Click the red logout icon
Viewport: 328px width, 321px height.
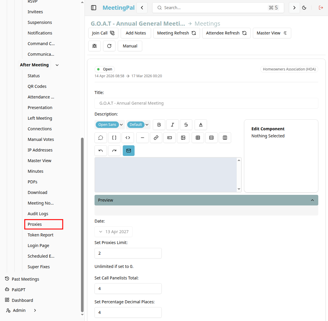[x=321, y=8]
